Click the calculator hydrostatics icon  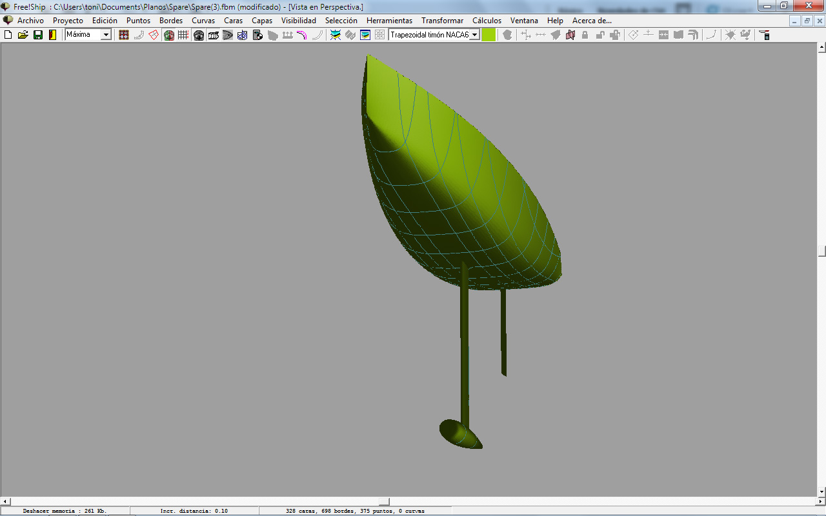[257, 35]
